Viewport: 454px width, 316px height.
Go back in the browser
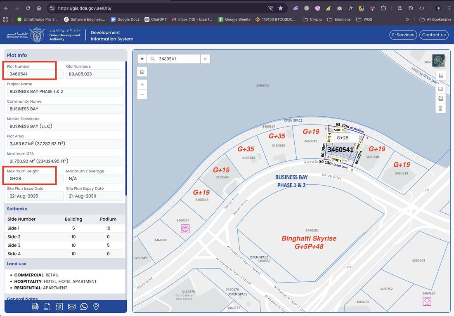[x=6, y=8]
